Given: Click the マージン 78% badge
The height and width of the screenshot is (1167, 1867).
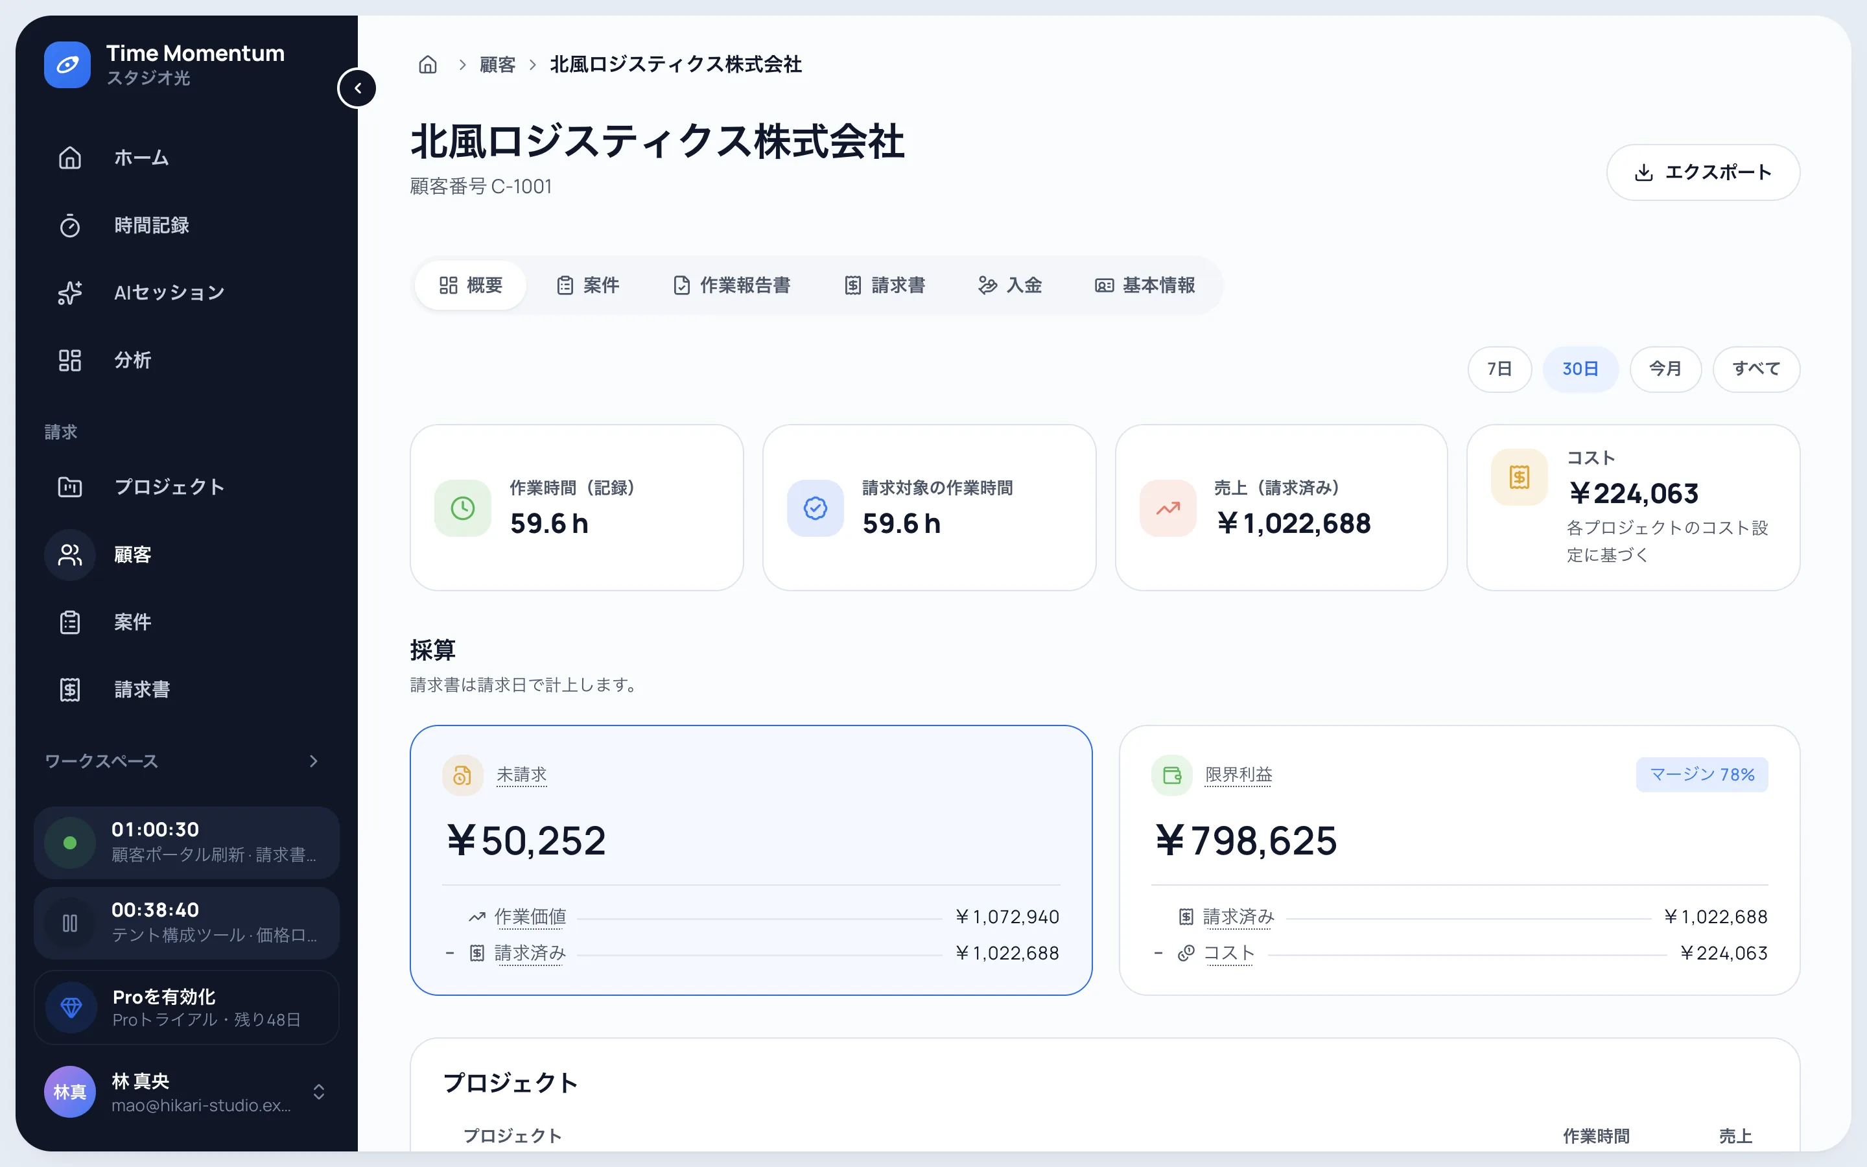Looking at the screenshot, I should 1702,775.
